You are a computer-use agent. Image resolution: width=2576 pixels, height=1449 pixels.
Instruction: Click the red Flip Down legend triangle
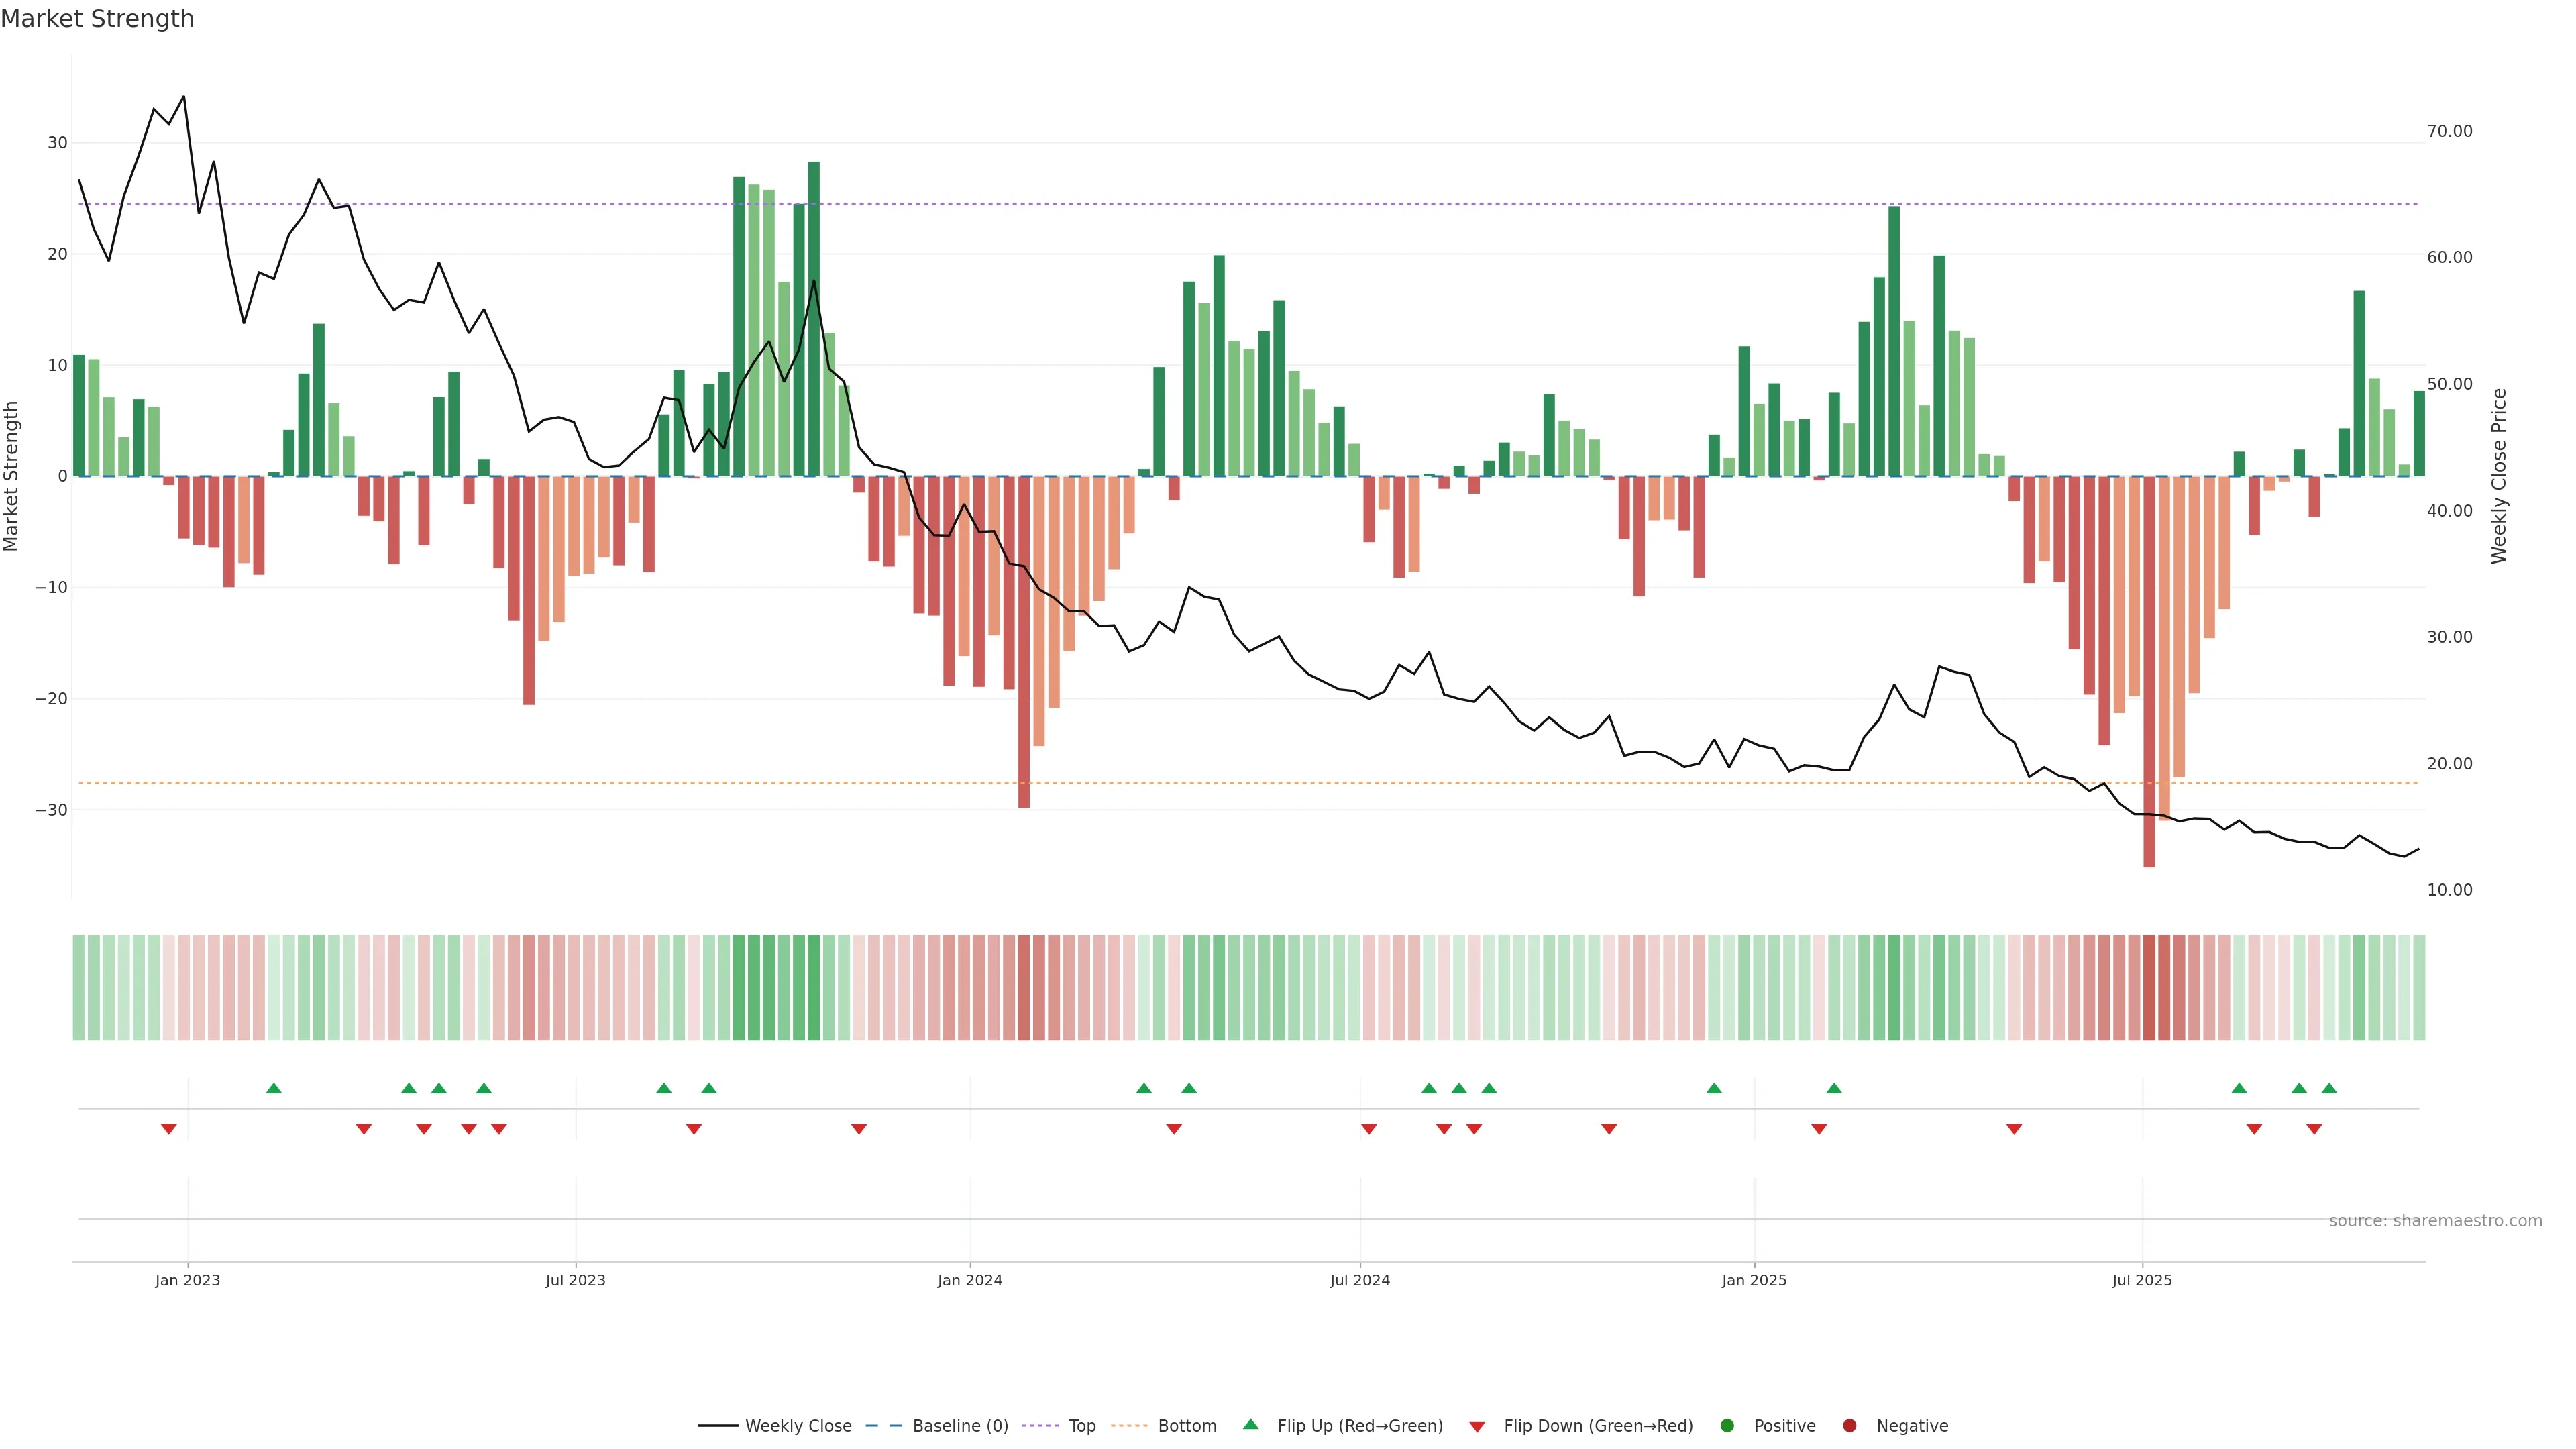click(x=1477, y=1427)
